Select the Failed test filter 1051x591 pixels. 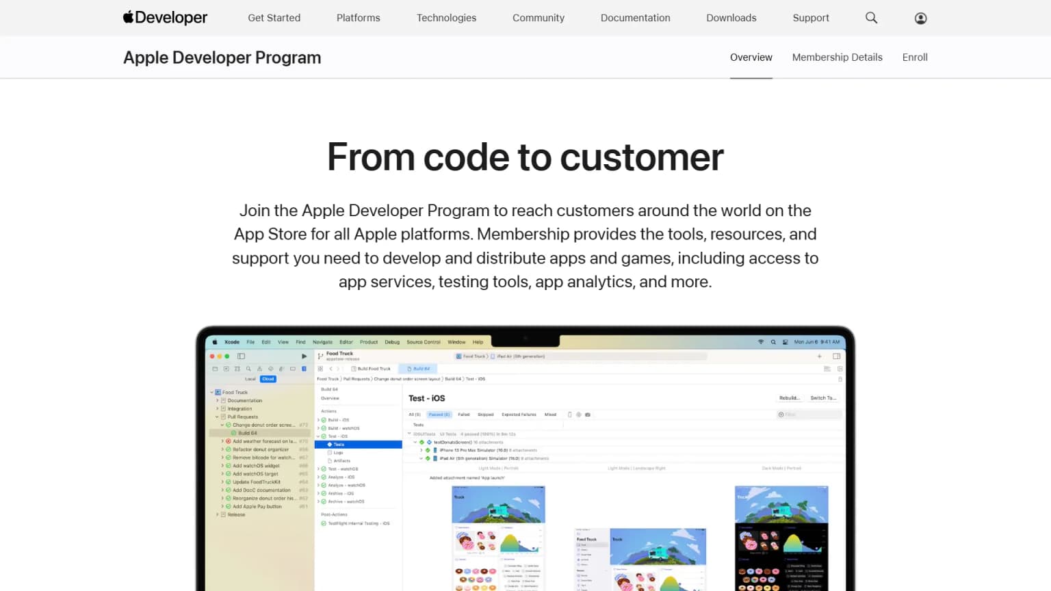[464, 415]
